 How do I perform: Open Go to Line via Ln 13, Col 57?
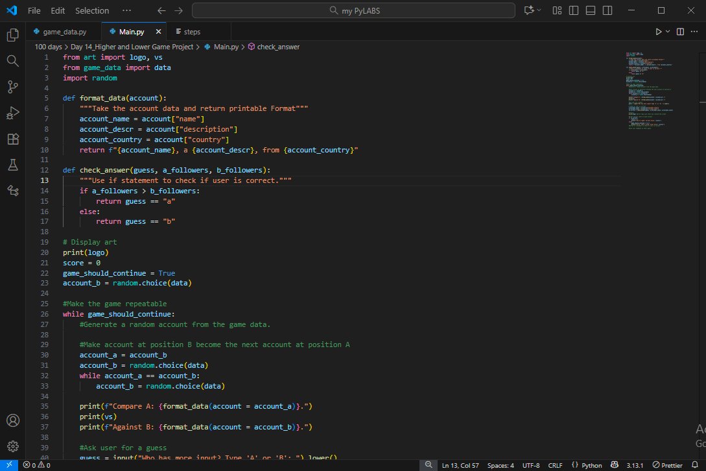(x=460, y=465)
